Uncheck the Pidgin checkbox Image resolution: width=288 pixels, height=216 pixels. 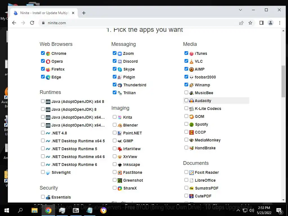(x=114, y=77)
